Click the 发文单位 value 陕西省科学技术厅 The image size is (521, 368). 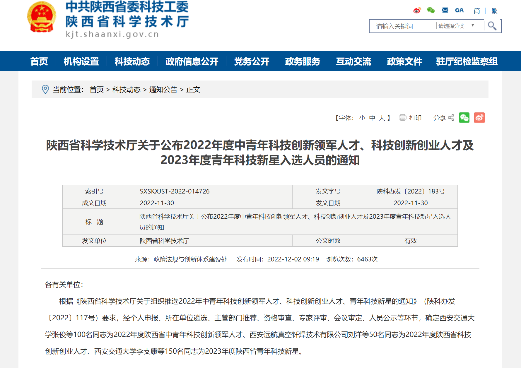(x=164, y=241)
